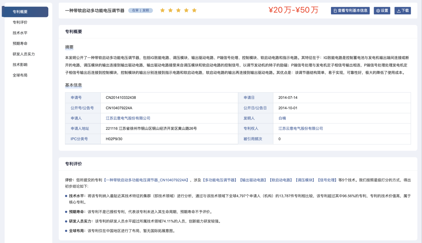422x243 pixels.
Task: Click the fifth gold rating star
Action: point(194,11)
